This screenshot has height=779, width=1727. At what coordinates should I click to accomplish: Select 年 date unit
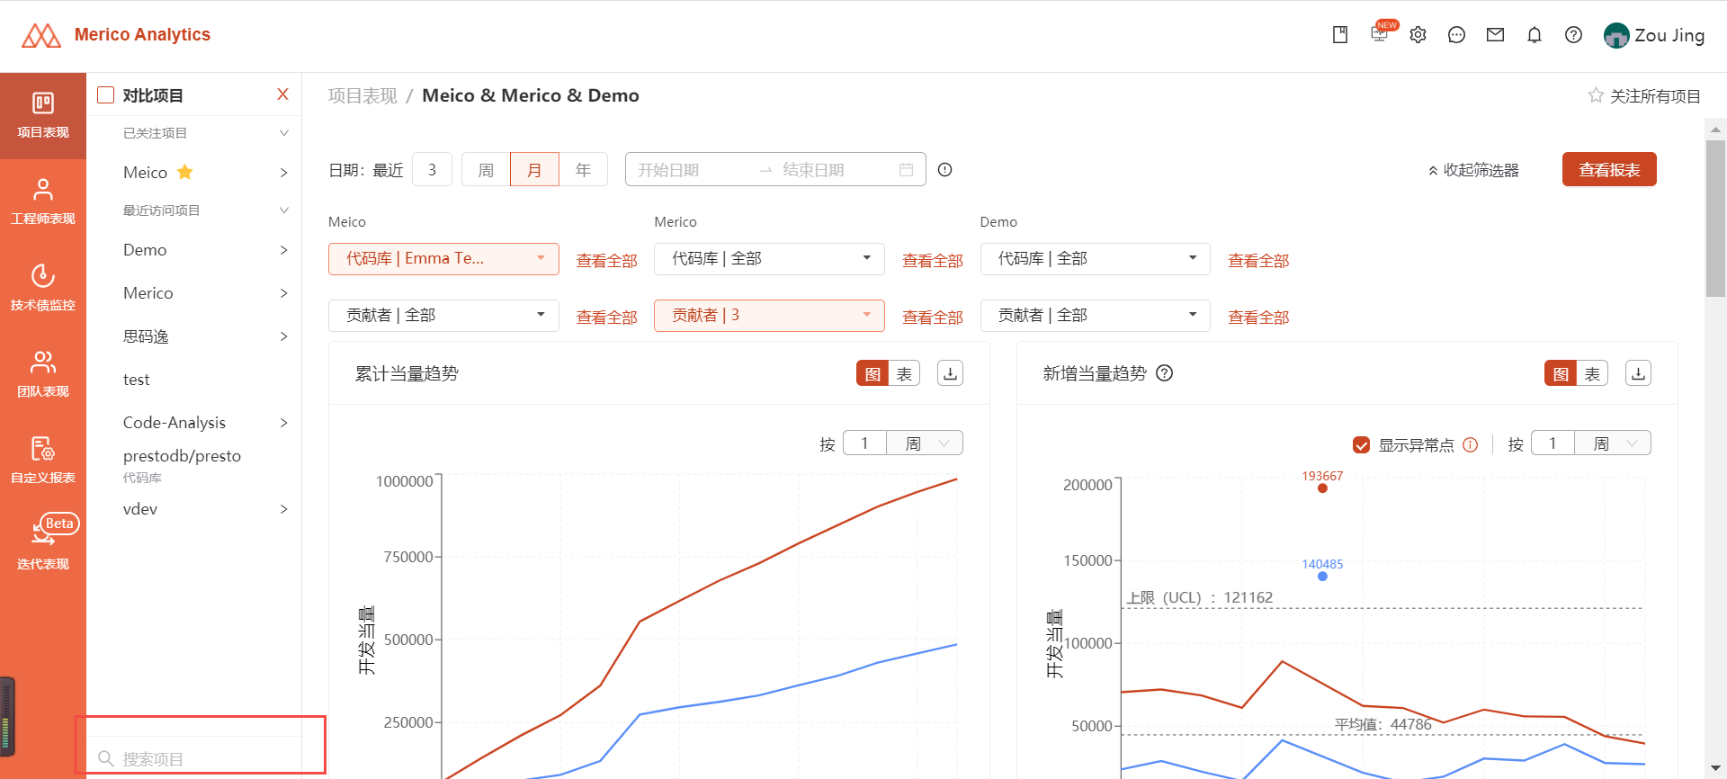point(583,170)
